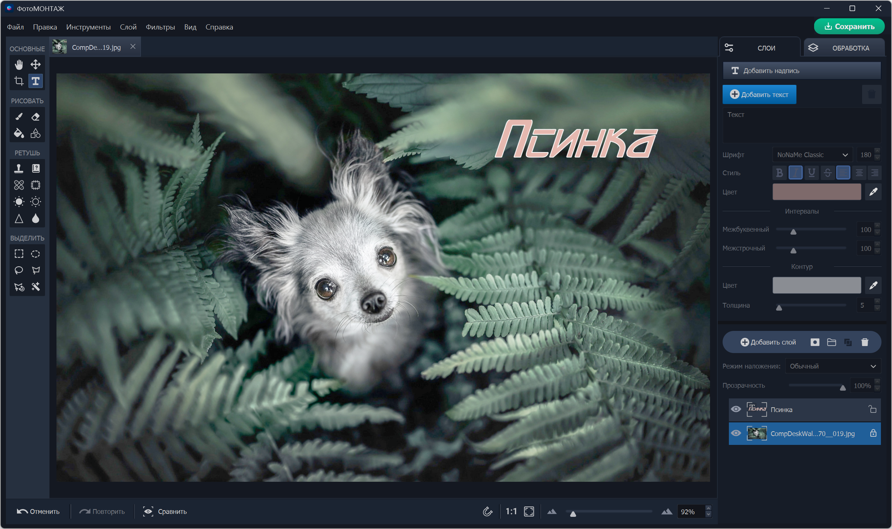This screenshot has width=892, height=529.
Task: Toggle the lock on Псинка layer
Action: 872,409
